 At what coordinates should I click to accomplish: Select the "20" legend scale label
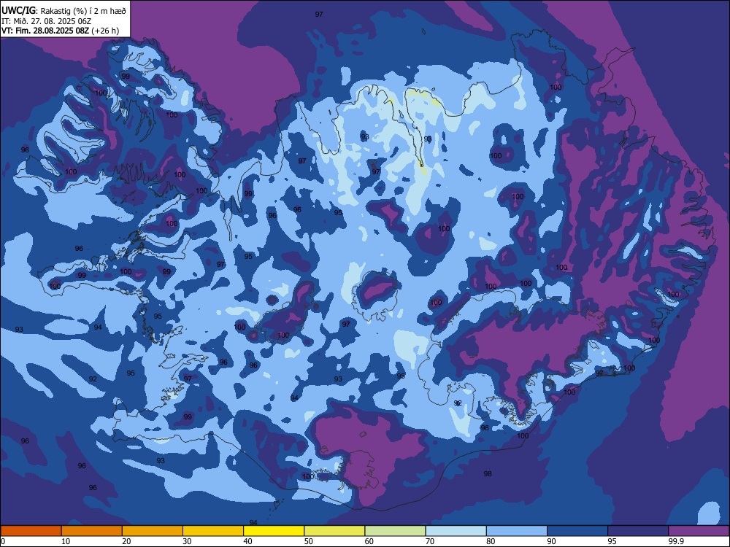click(x=126, y=541)
